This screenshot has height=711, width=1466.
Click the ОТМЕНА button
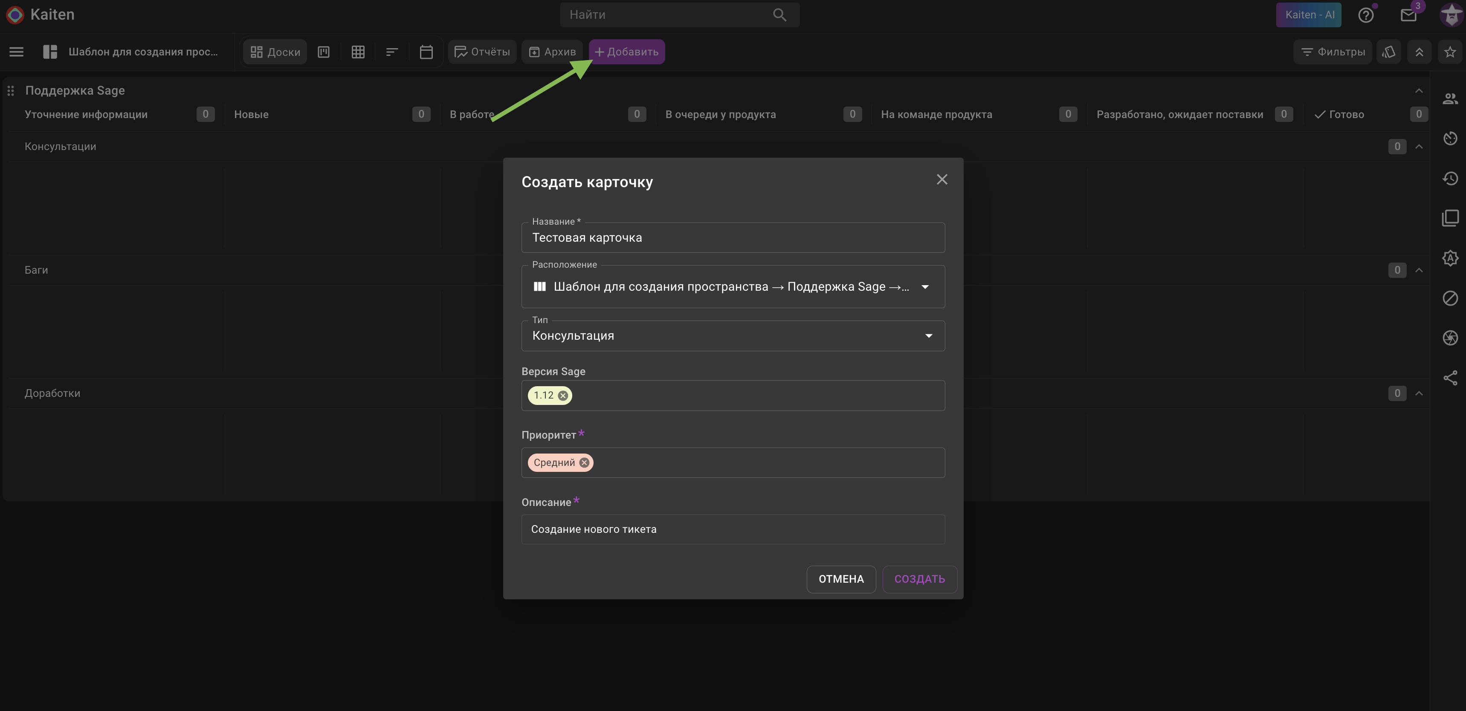pos(841,579)
